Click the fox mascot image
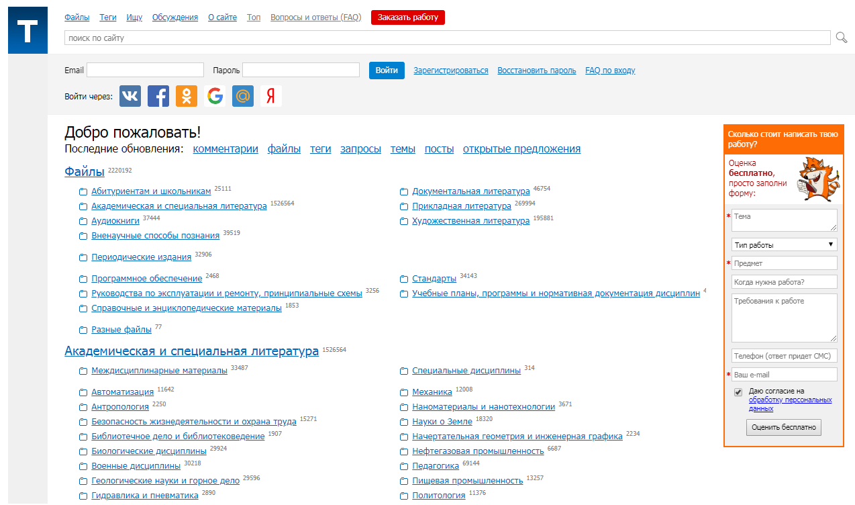Viewport: 855px width, 505px height. [817, 179]
